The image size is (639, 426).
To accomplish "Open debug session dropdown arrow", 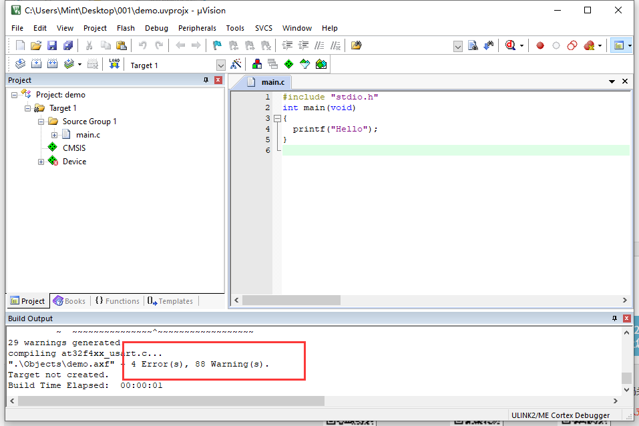I will coord(521,45).
